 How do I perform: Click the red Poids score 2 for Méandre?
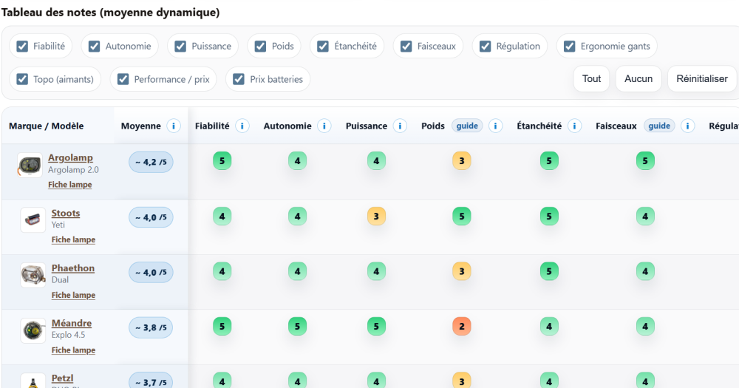click(461, 326)
